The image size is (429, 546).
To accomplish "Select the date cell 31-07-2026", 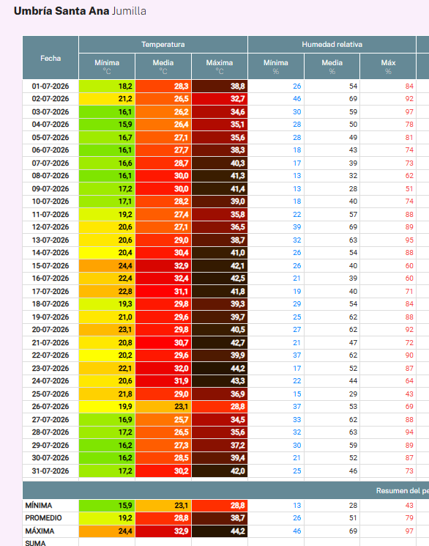I will (x=51, y=471).
